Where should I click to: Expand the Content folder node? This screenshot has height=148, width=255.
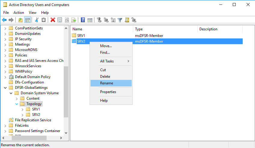point(17,98)
